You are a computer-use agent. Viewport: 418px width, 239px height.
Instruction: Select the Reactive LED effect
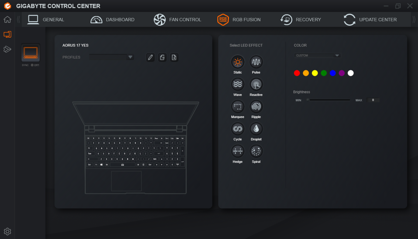[x=256, y=84]
